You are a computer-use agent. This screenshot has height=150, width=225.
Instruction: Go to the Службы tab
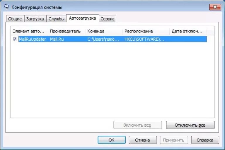click(x=57, y=19)
